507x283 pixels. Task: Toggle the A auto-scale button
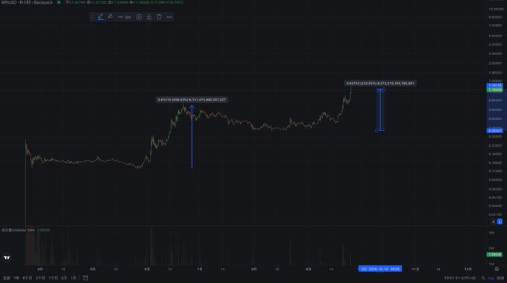494,221
